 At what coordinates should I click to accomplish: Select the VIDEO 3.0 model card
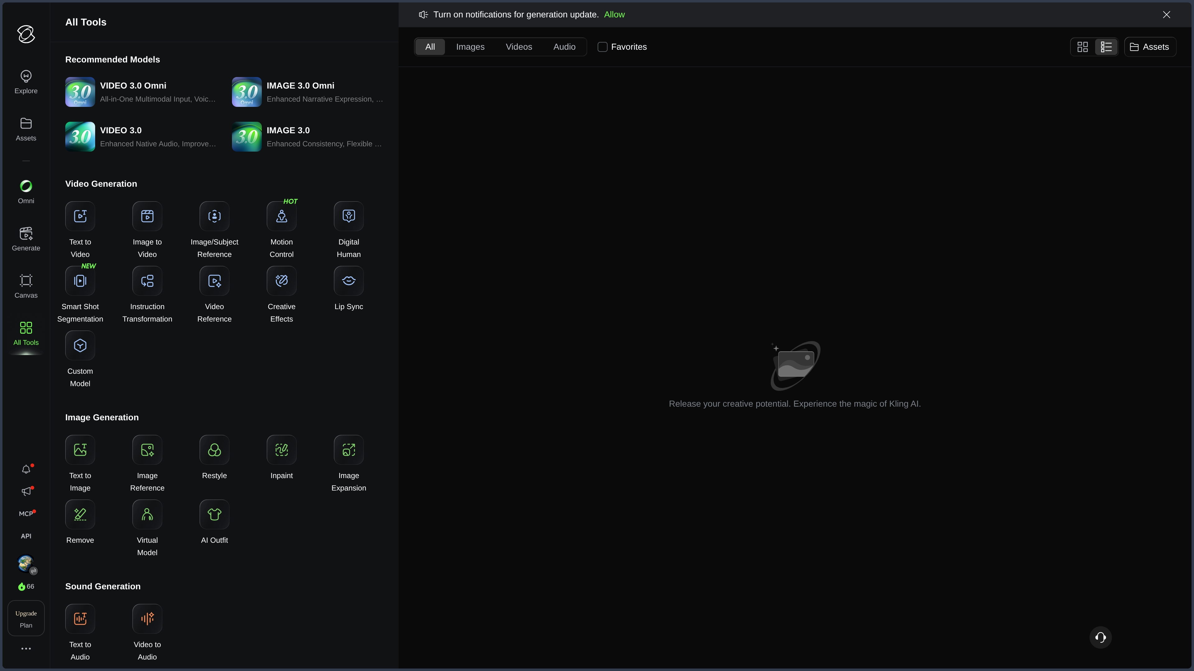coord(141,137)
